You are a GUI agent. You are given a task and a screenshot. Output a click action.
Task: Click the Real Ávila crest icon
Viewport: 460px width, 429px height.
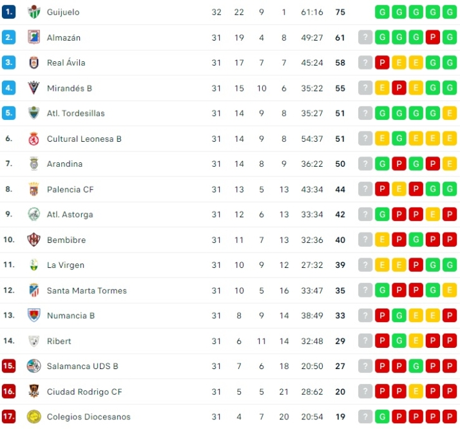pyautogui.click(x=34, y=62)
